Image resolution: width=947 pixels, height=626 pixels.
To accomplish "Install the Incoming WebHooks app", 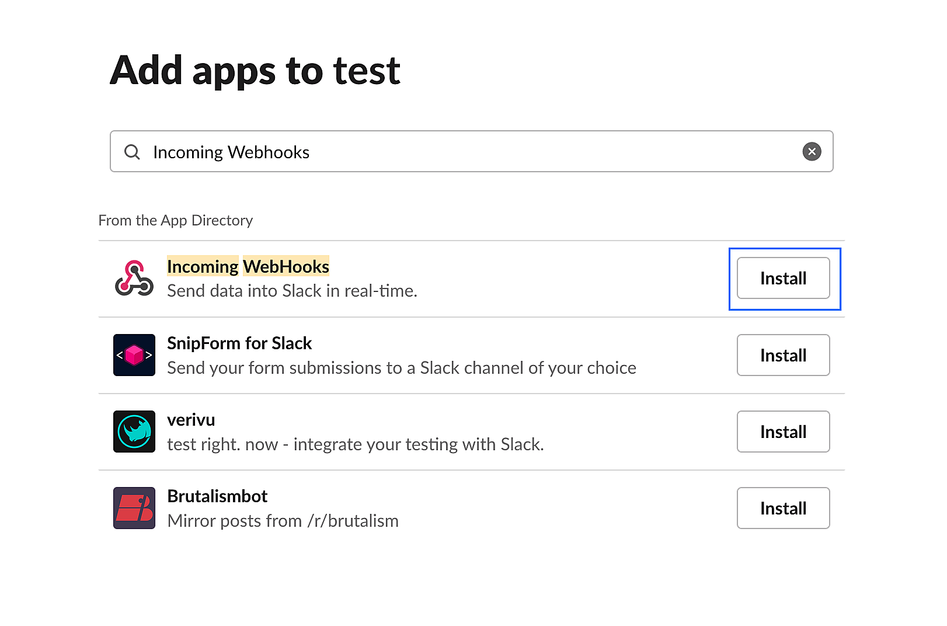I will 783,279.
